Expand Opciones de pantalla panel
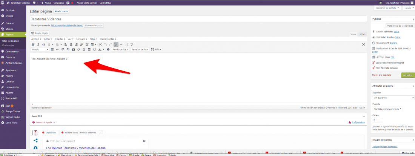415x156 pixels. coord(387,8)
